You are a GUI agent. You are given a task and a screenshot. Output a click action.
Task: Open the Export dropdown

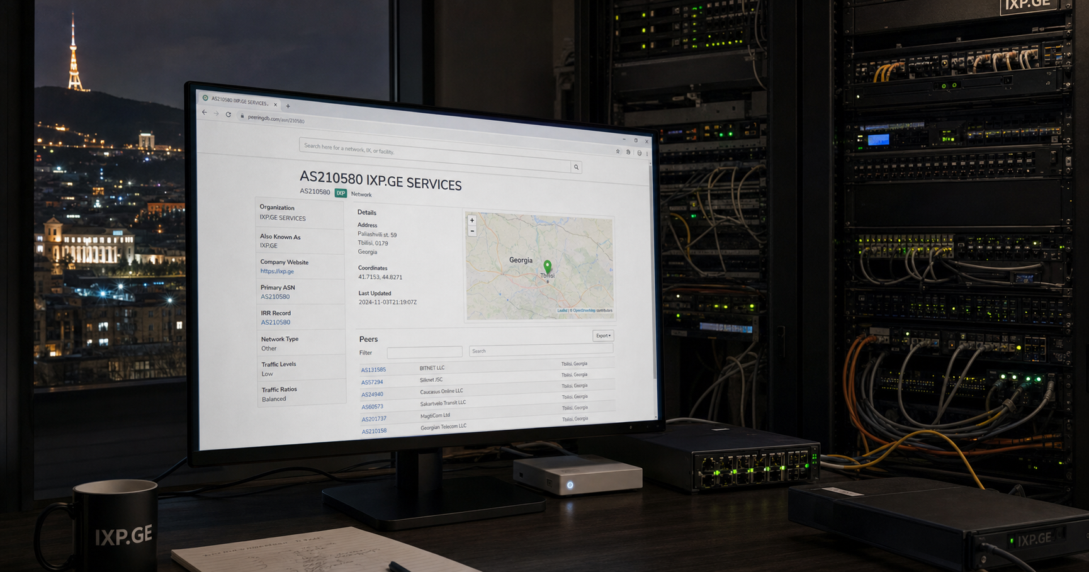(x=603, y=335)
